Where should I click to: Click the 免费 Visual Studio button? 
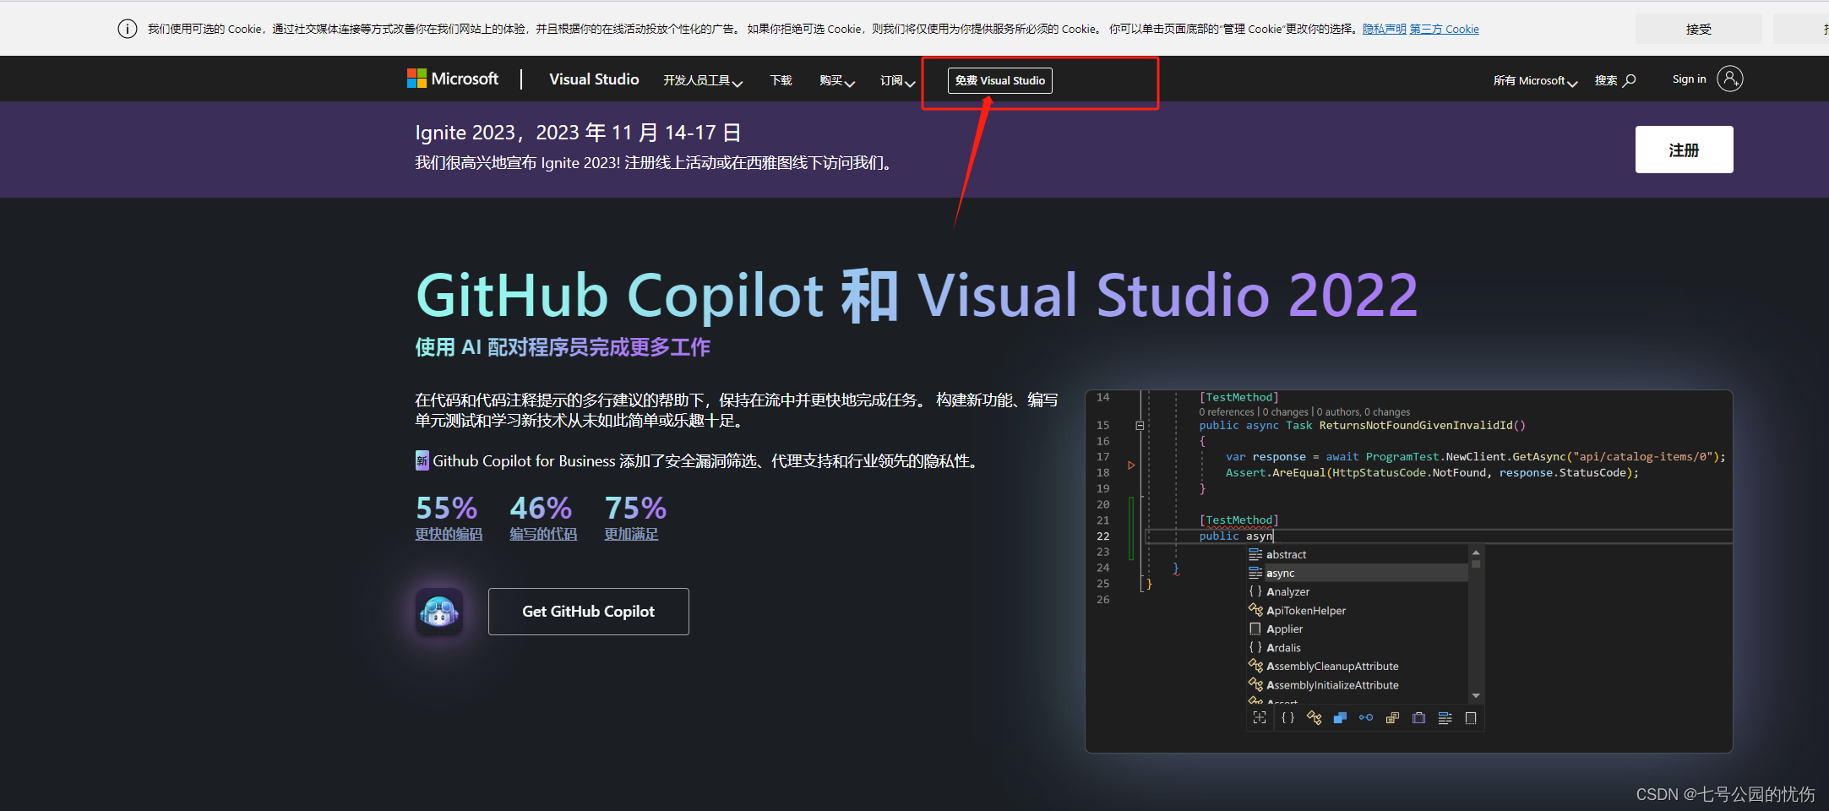coord(999,80)
